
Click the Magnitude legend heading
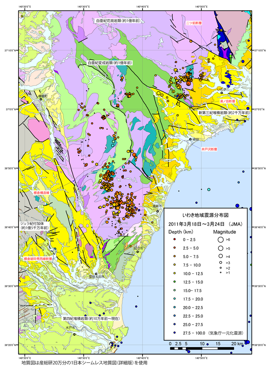224,232
